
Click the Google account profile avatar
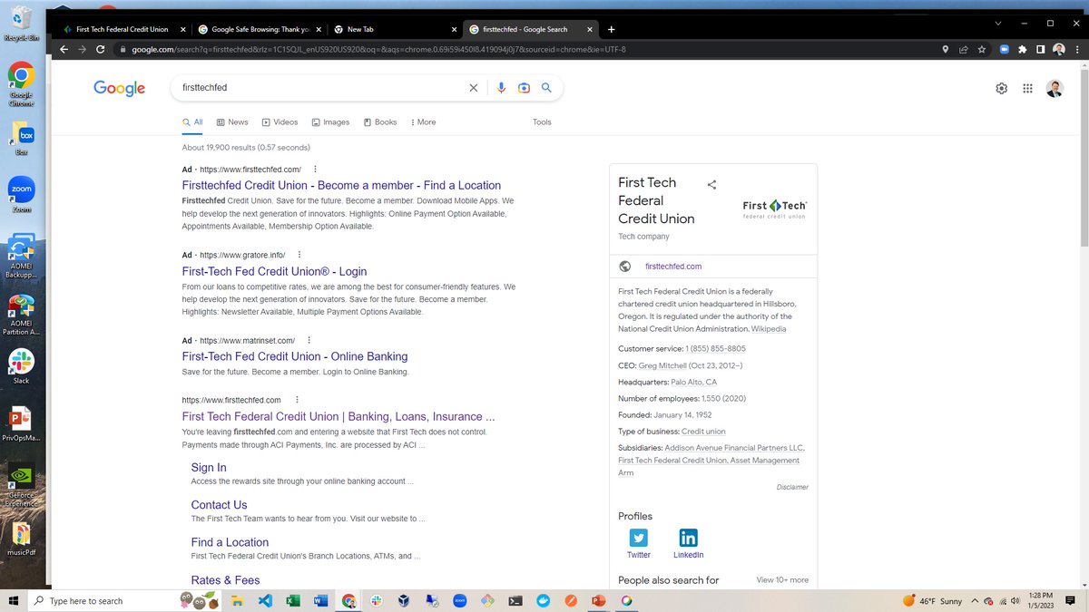click(x=1055, y=88)
